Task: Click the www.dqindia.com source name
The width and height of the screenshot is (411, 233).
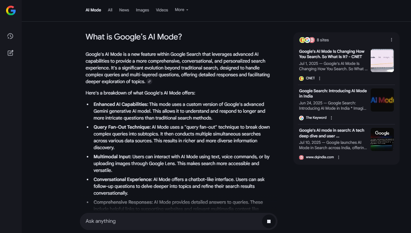Action: [320, 157]
